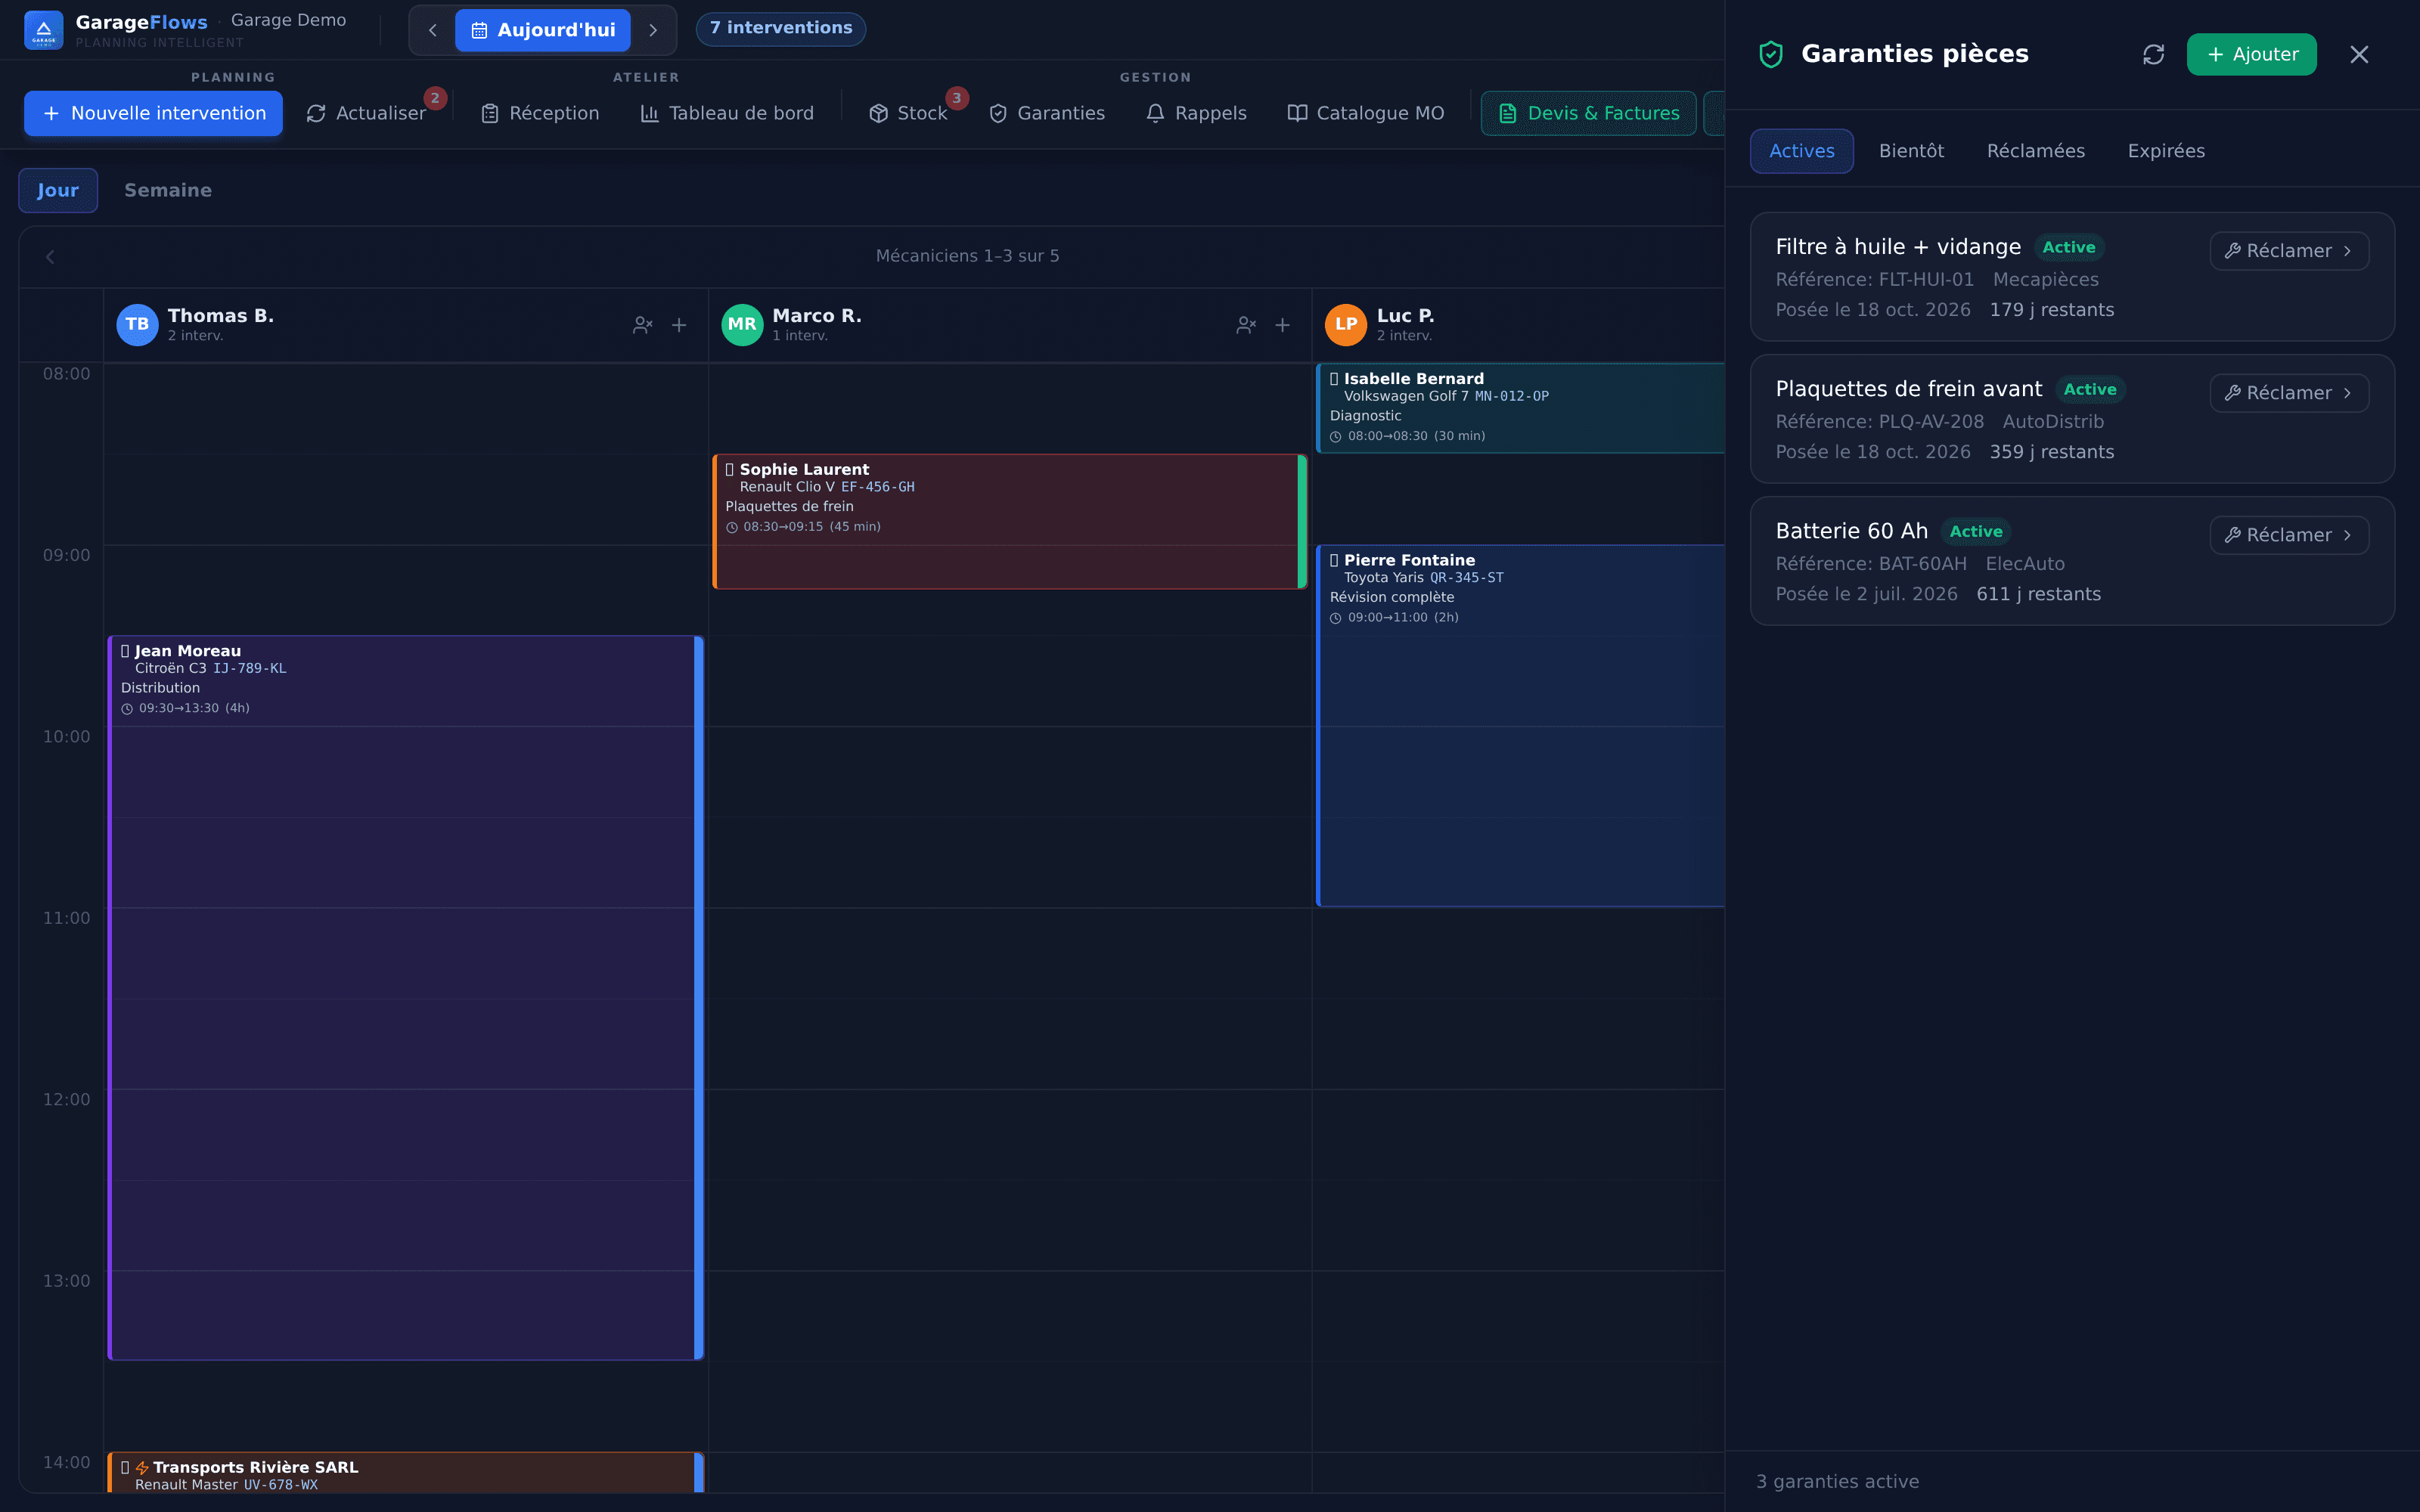Open Garanties from the toolbar
The height and width of the screenshot is (1512, 2420).
coord(1047,113)
